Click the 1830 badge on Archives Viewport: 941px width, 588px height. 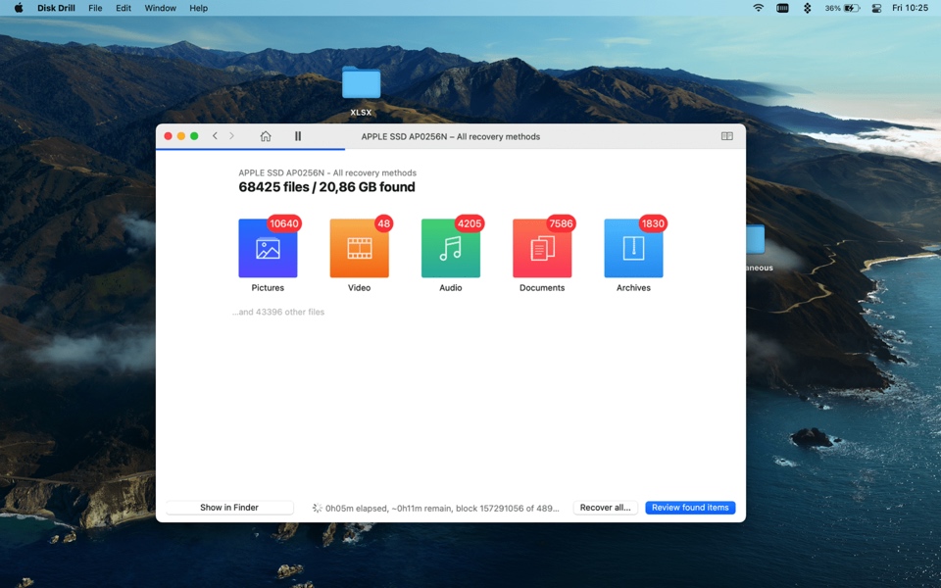[653, 223]
